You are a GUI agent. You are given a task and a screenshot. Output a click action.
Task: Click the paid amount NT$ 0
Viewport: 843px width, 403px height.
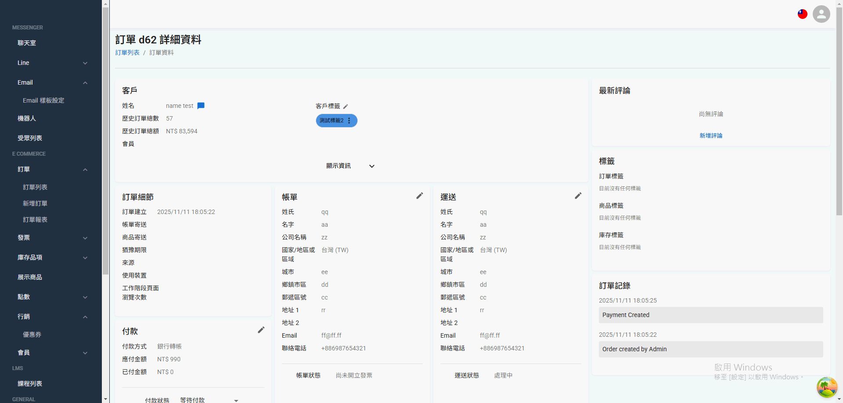tap(166, 372)
